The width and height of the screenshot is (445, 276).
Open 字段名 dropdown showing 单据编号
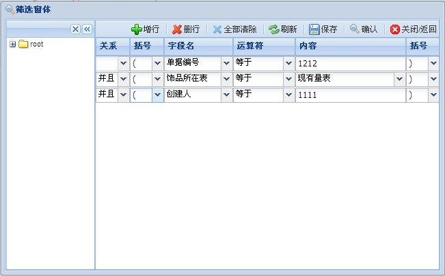226,64
